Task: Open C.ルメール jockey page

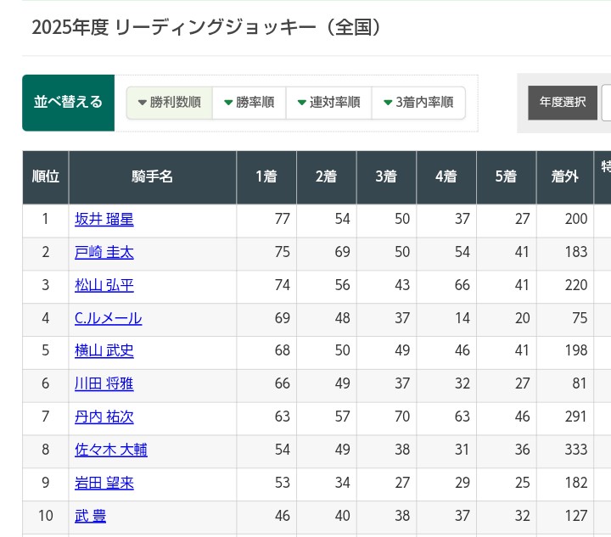Action: coord(108,319)
